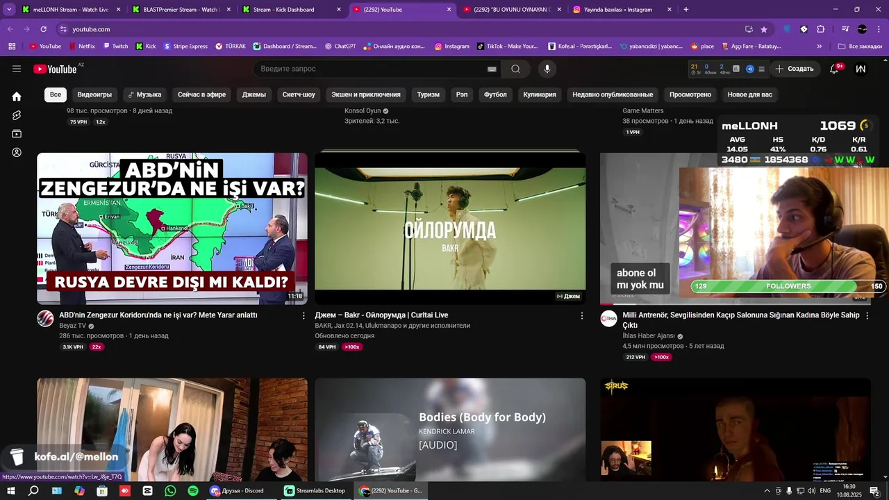Screen dimensions: 889x500
Task: Open CapCut from the taskbar
Action: pos(147,490)
